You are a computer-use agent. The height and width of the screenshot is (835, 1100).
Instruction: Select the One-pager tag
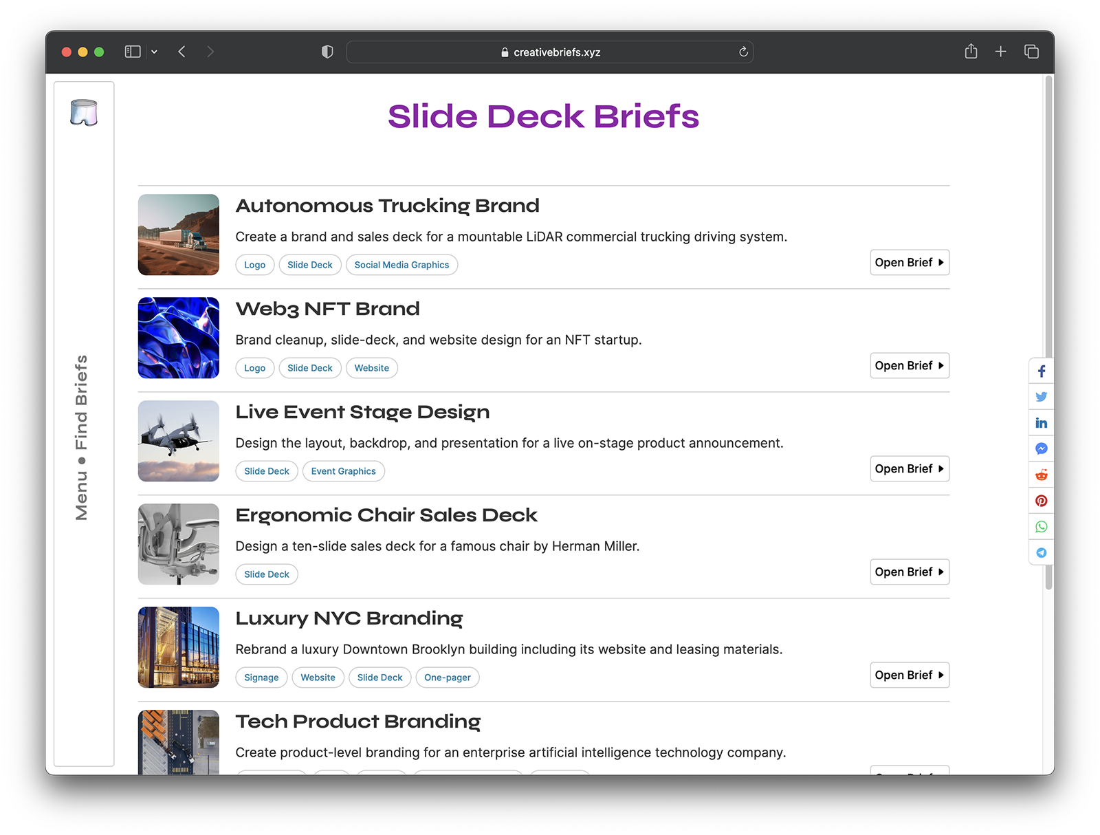coord(448,677)
